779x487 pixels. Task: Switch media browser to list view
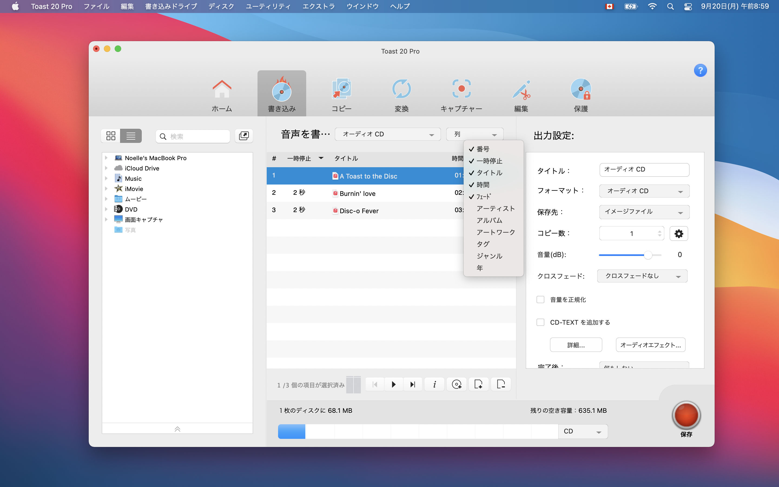point(131,136)
